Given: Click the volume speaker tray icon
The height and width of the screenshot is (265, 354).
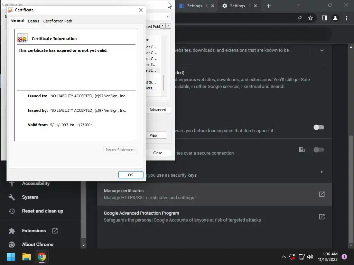Looking at the screenshot, I should (310, 257).
